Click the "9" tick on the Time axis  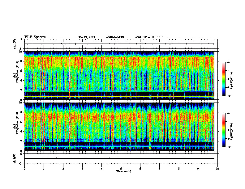coord(198,169)
